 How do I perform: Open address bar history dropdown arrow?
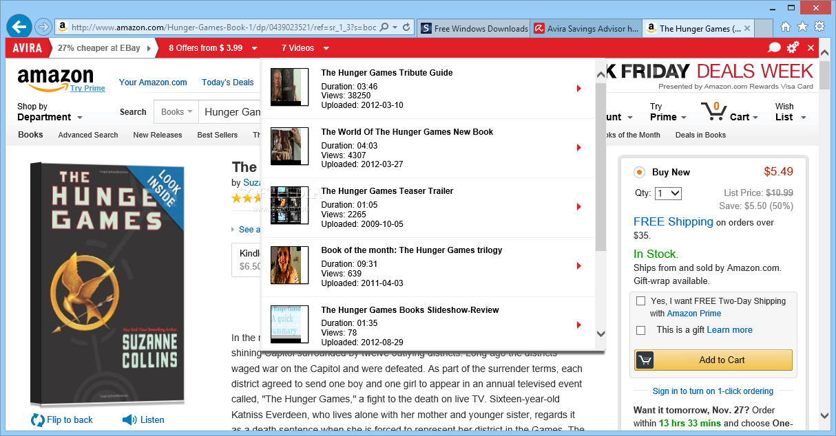click(x=395, y=28)
